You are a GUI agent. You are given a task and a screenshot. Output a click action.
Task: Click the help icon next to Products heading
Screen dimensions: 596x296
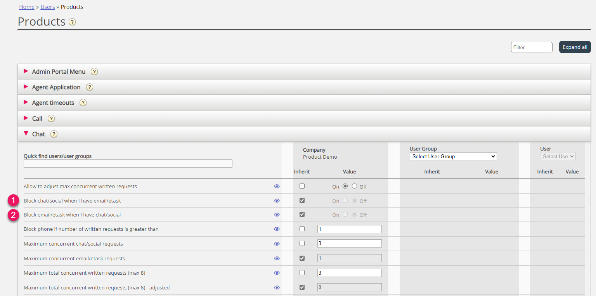click(72, 22)
